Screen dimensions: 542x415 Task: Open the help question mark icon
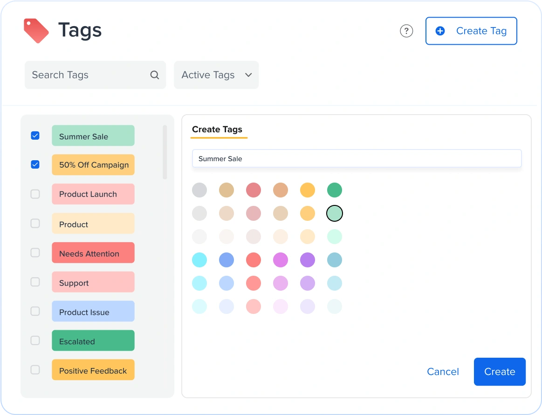click(x=406, y=31)
